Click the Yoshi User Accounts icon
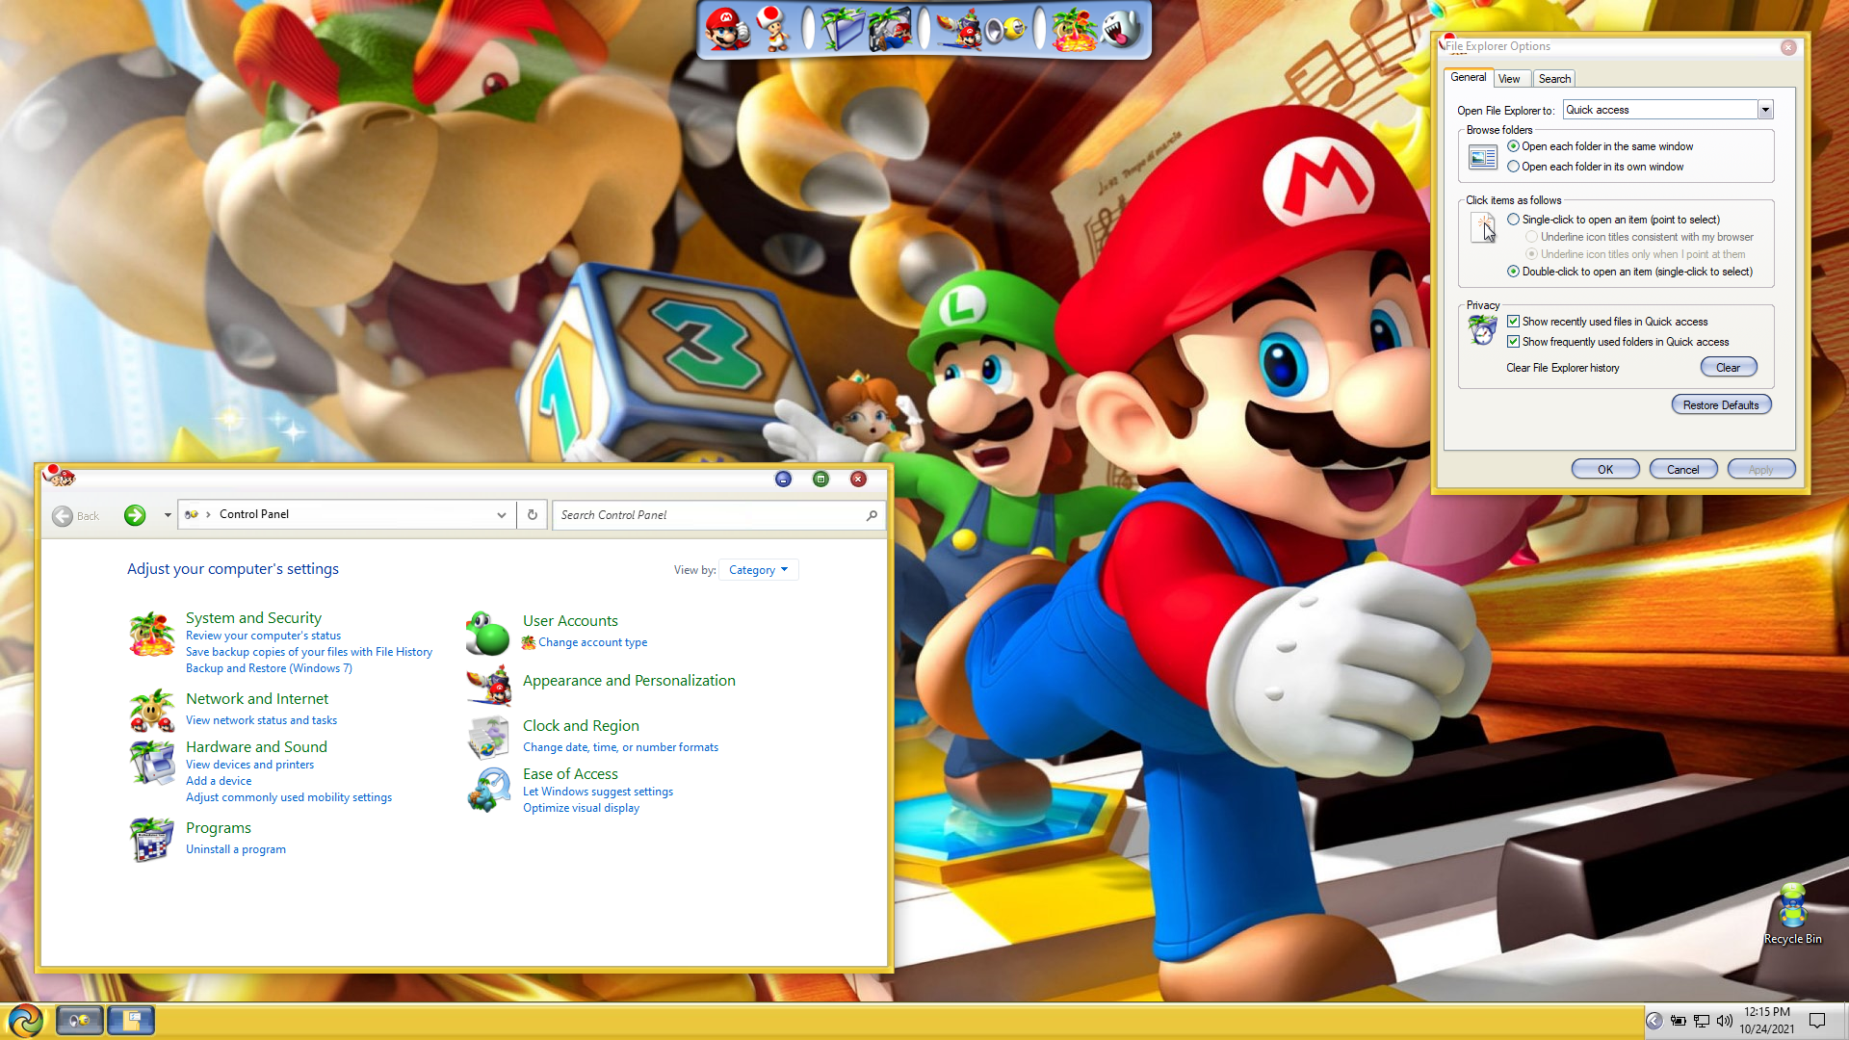Image resolution: width=1849 pixels, height=1040 pixels. pos(488,633)
